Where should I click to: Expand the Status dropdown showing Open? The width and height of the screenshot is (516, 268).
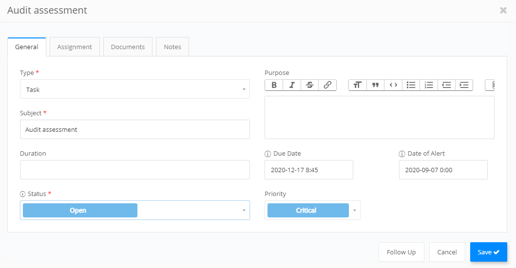coord(135,210)
